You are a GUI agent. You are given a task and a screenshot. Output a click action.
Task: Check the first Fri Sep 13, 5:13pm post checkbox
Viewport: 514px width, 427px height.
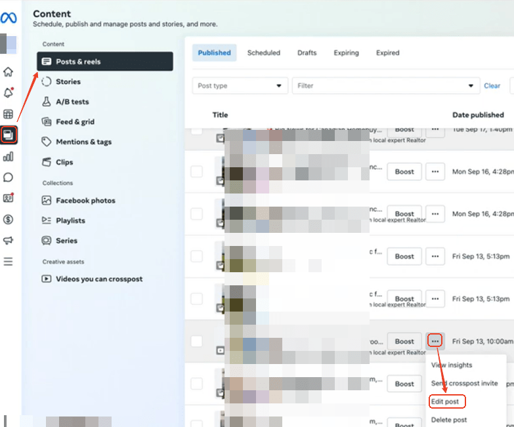(197, 256)
